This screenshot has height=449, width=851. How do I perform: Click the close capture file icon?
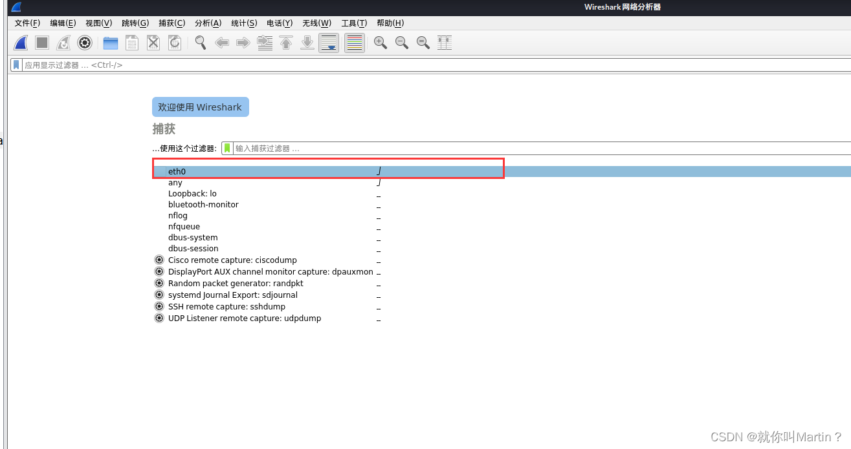(153, 43)
